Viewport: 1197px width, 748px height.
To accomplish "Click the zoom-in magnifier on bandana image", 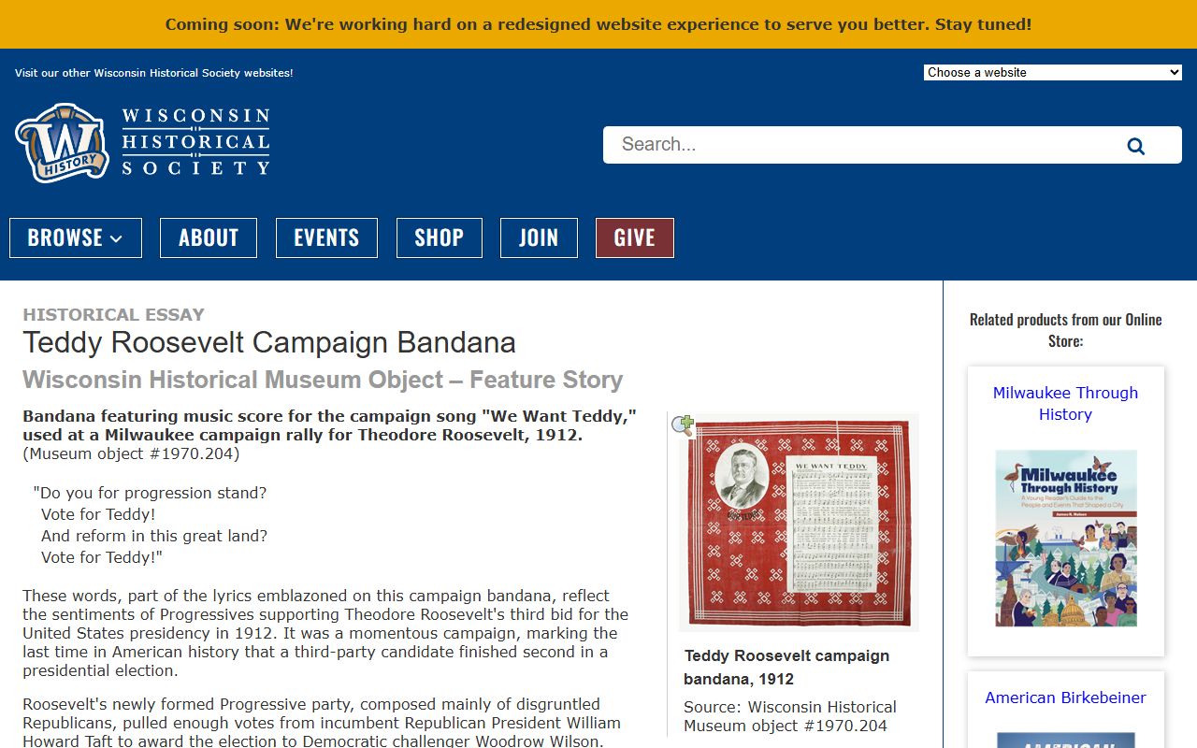I will 683,426.
